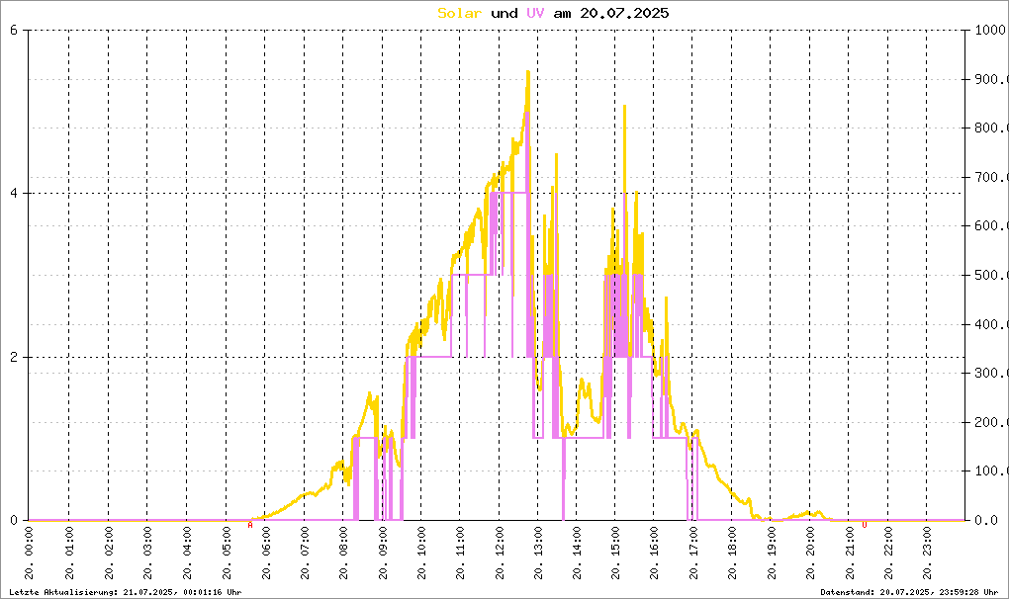Click the time label "20. 14:00"
This screenshot has width=1009, height=599.
coord(578,553)
